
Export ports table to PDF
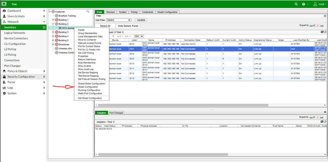(x=318, y=25)
